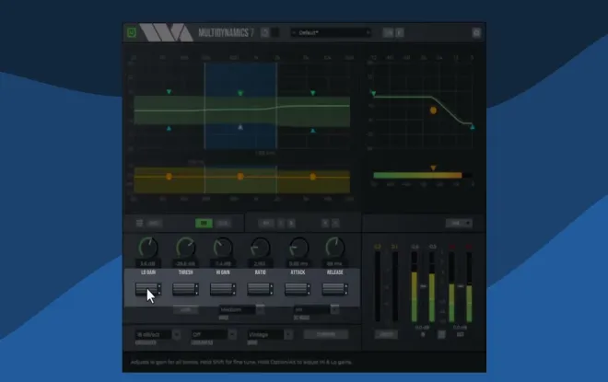Open the Vintage mode dropdown
The width and height of the screenshot is (608, 382).
click(x=270, y=334)
